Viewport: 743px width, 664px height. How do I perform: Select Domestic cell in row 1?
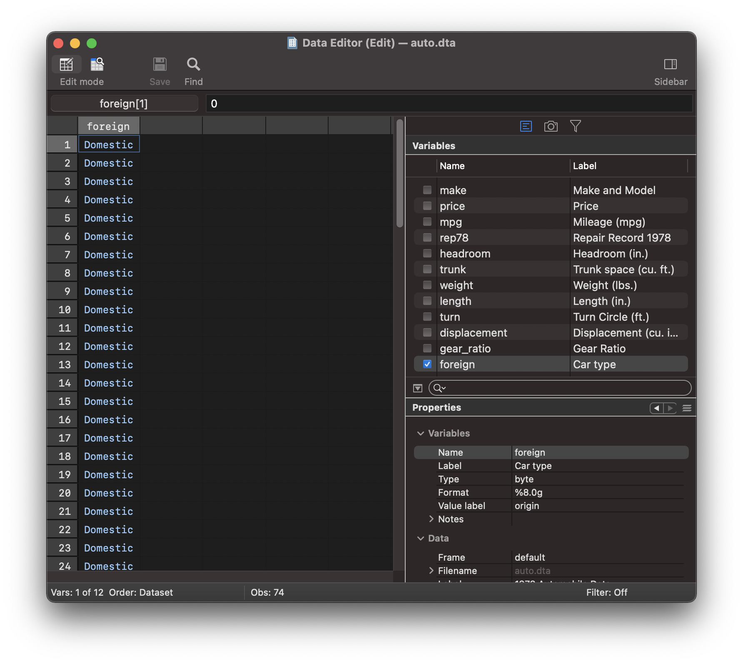pyautogui.click(x=109, y=145)
